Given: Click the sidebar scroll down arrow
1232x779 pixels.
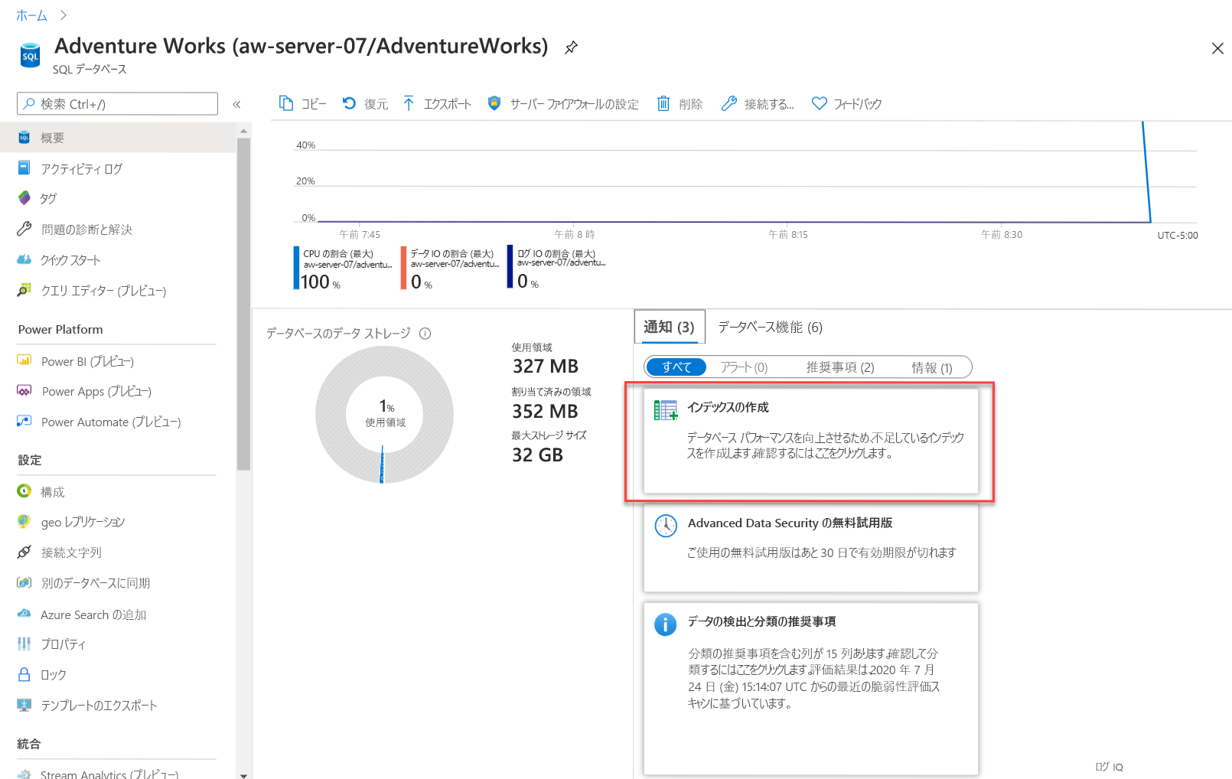Looking at the screenshot, I should [x=244, y=774].
